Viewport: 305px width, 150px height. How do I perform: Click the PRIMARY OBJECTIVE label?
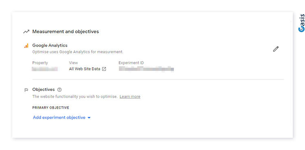(51, 107)
